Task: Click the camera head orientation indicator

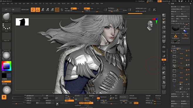Action: [x=150, y=25]
